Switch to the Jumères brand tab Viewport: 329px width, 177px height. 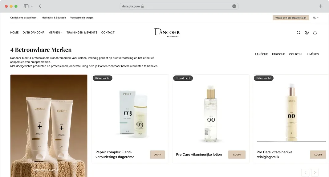(x=312, y=54)
